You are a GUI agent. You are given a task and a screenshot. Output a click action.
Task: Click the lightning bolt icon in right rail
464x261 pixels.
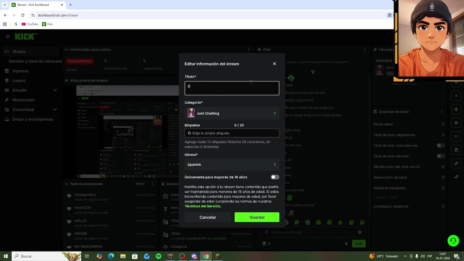456,96
